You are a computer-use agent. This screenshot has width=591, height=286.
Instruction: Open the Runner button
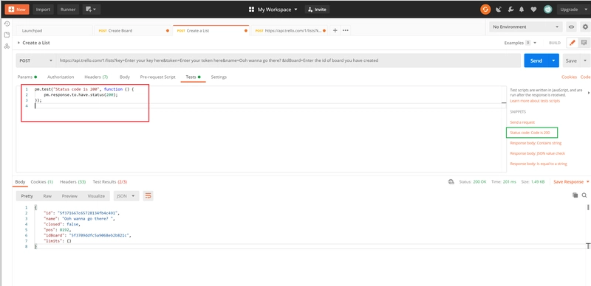point(68,10)
